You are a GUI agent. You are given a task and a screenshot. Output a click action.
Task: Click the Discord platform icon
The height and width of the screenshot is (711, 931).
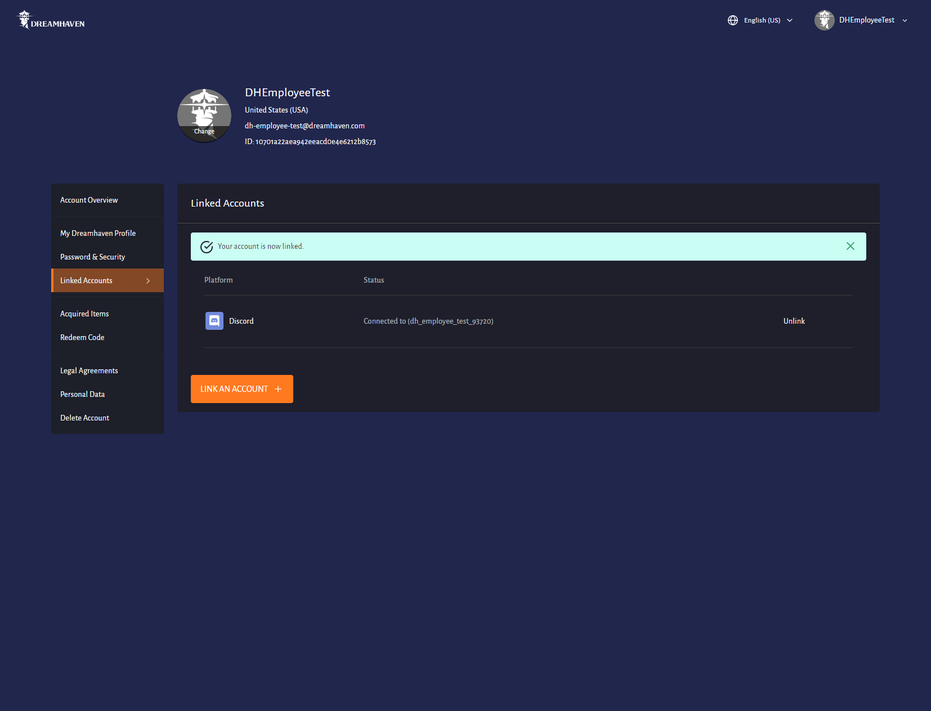click(214, 321)
